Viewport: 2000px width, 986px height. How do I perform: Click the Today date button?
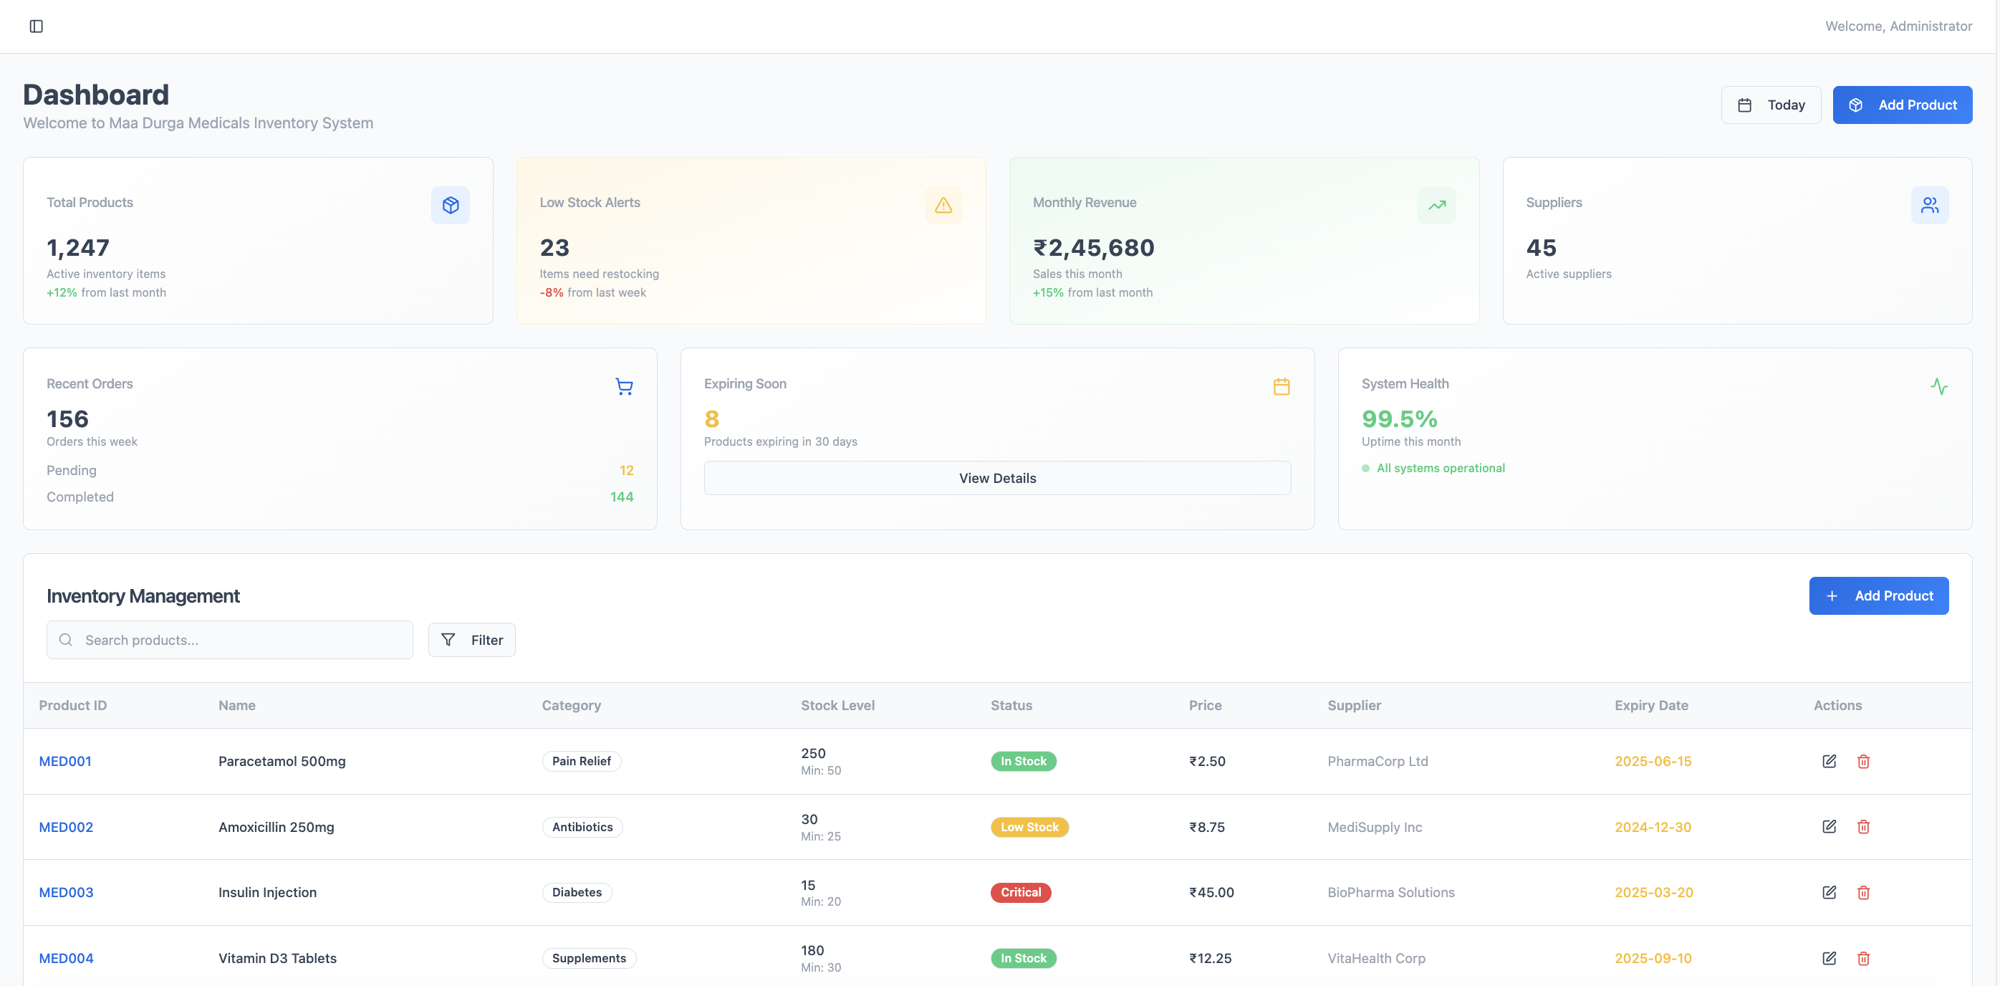coord(1771,104)
